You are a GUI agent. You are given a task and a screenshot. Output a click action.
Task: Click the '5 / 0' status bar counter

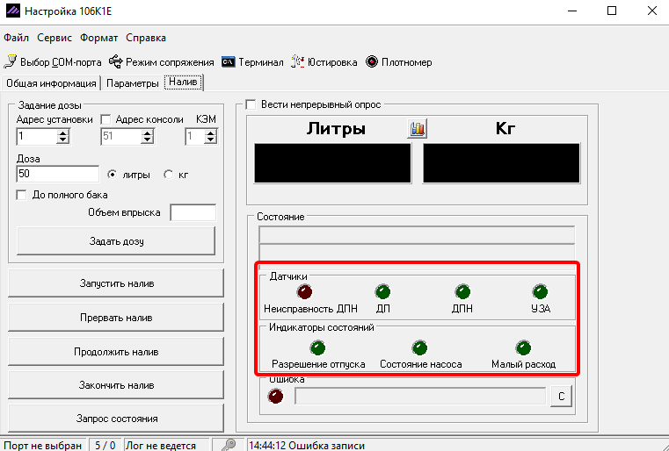[x=105, y=446]
